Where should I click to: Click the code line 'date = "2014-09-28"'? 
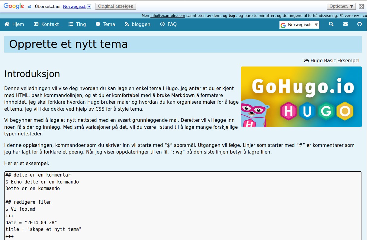(x=31, y=223)
